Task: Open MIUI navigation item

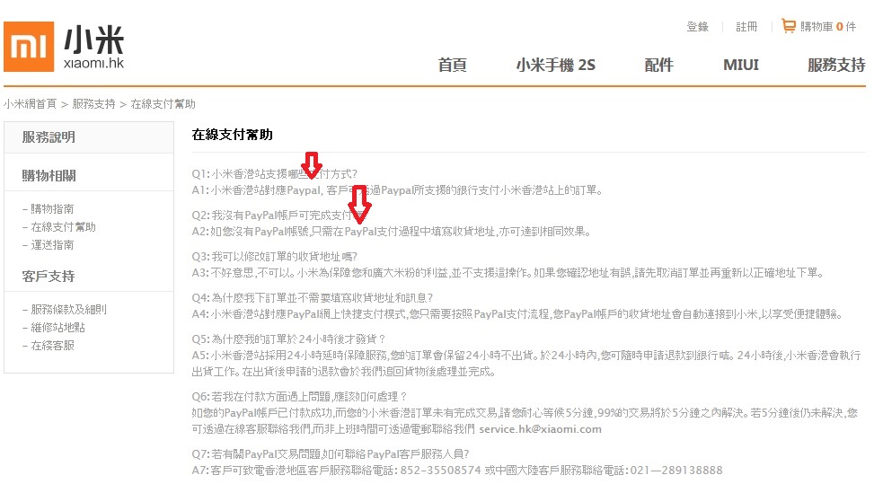Action: pyautogui.click(x=741, y=66)
